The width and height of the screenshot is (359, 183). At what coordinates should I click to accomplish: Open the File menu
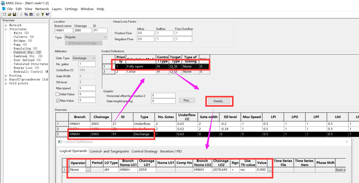click(x=10, y=9)
